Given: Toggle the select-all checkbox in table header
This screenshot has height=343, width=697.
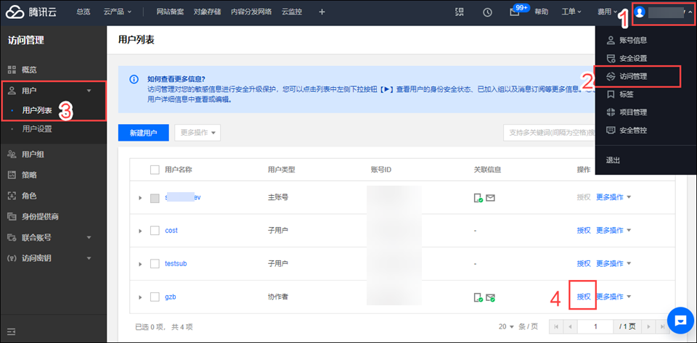Looking at the screenshot, I should 154,170.
